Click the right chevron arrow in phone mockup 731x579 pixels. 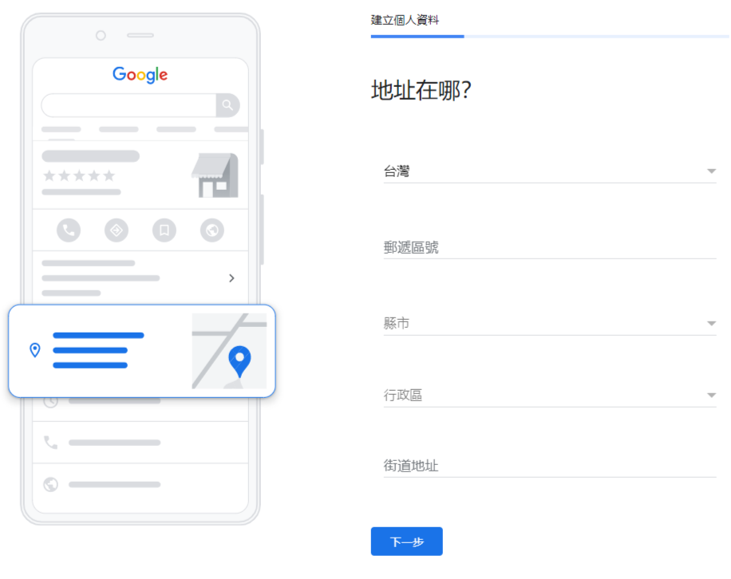(231, 278)
